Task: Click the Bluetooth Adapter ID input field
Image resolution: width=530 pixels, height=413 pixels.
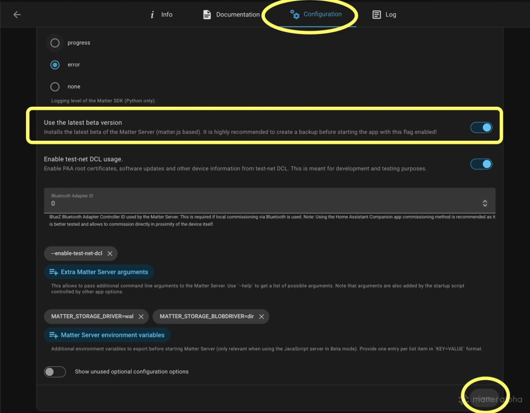Action: (x=212, y=203)
